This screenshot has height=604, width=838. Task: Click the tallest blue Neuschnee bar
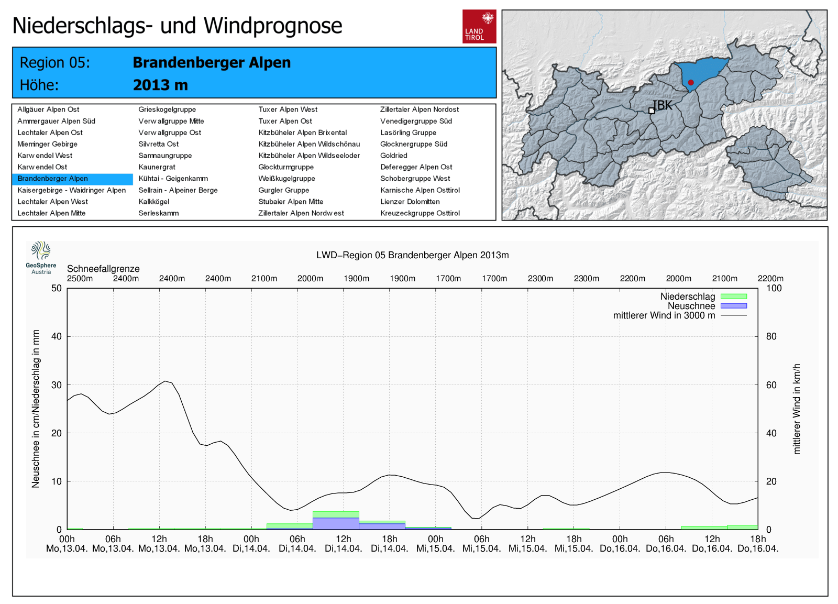pyautogui.click(x=336, y=523)
